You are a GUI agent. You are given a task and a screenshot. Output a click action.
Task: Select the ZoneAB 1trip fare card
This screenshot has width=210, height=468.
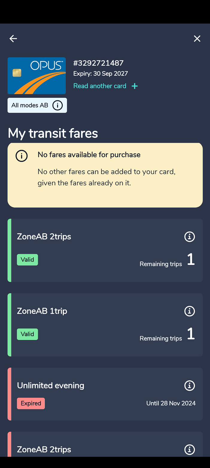point(105,325)
